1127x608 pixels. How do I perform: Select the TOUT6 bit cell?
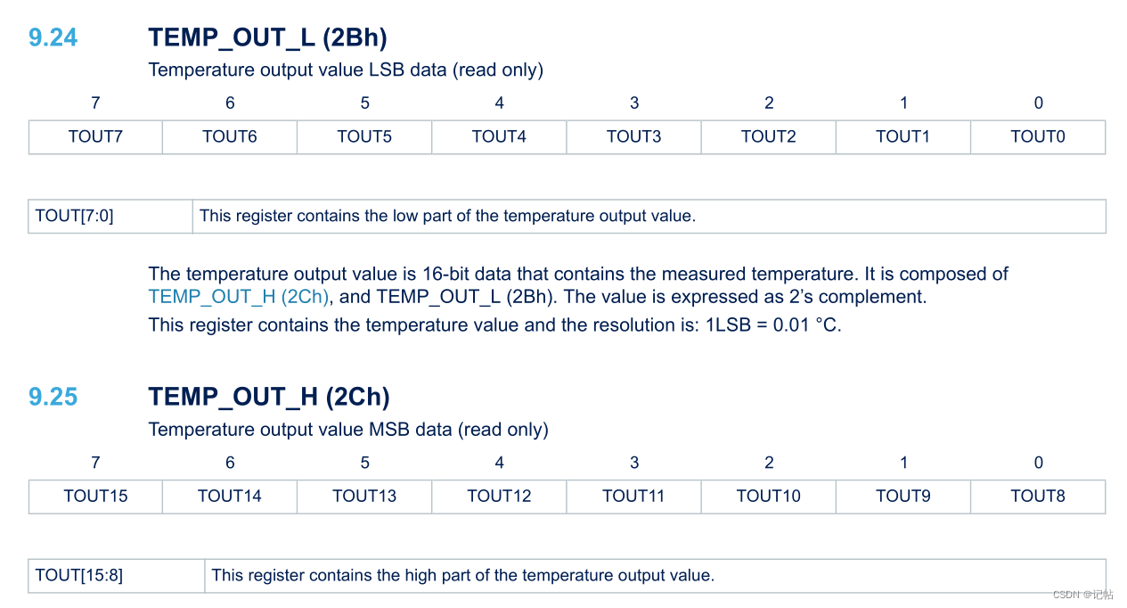click(230, 137)
